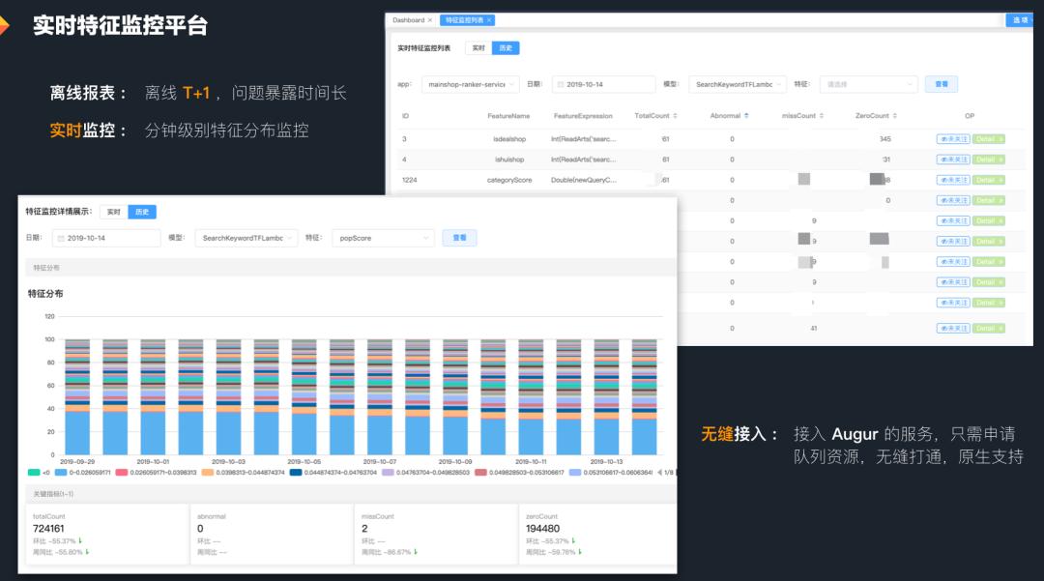This screenshot has height=581, width=1044.
Task: Click the 查看 button in the top filter bar
Action: coord(940,85)
